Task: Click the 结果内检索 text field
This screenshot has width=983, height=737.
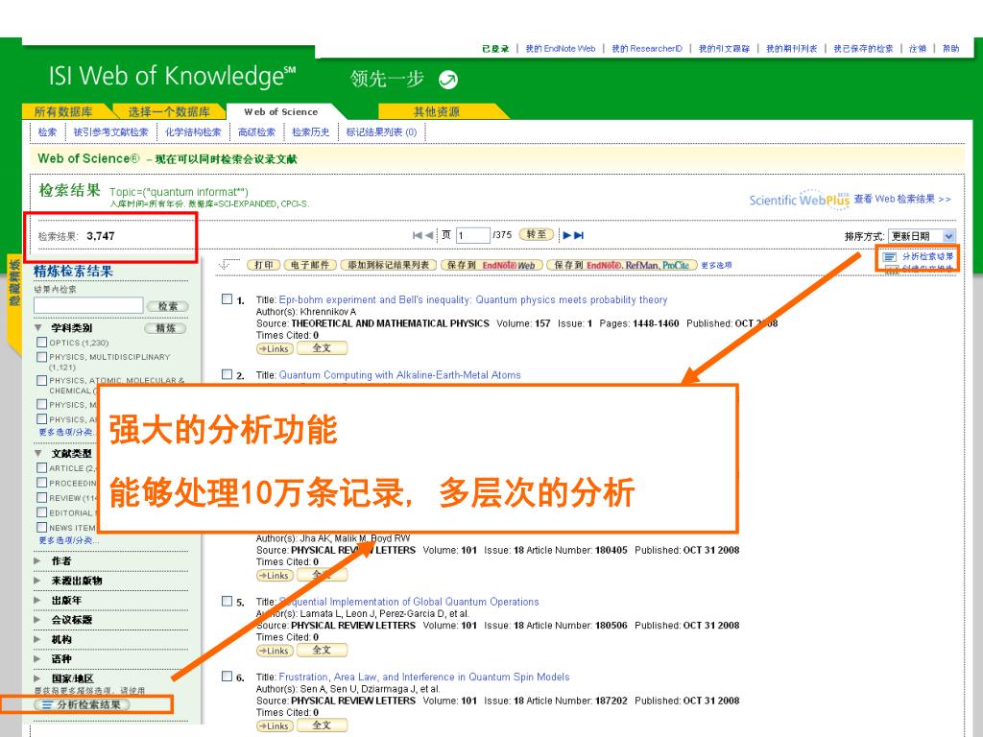Action: click(x=88, y=305)
